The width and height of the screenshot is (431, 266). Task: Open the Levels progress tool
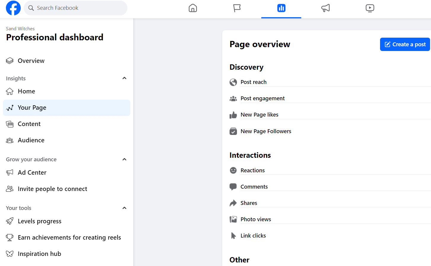[40, 221]
